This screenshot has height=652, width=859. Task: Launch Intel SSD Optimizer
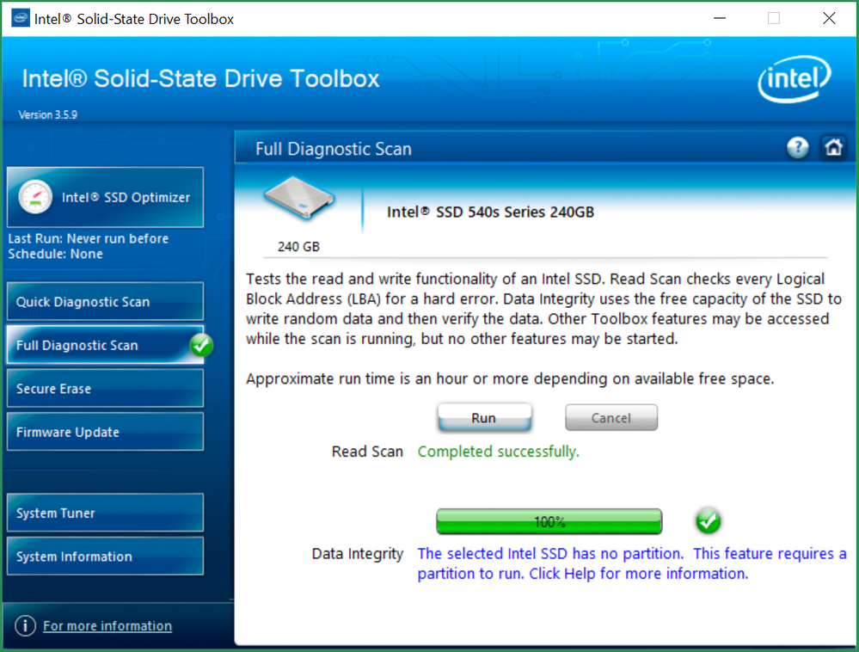[x=125, y=197]
